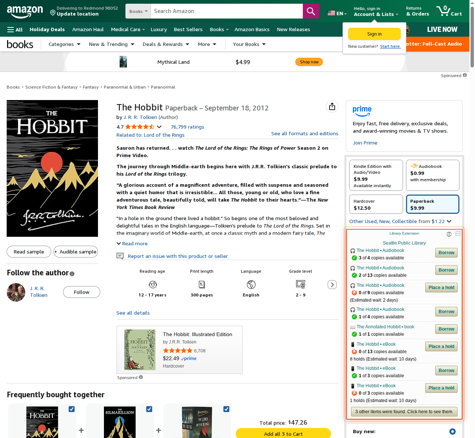This screenshot has height=438, width=475.
Task: Expand the New & Trending dropdown
Action: (112, 44)
